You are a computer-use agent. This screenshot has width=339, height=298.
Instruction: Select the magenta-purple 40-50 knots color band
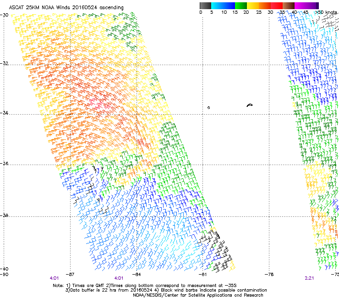pyautogui.click(x=306, y=6)
